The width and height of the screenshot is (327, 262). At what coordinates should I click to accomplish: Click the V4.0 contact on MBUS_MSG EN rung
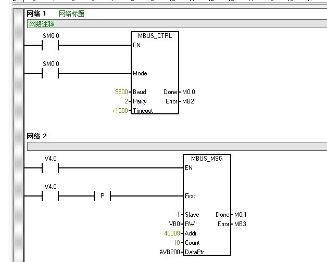coord(51,168)
